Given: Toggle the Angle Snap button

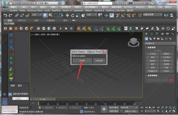Looking at the screenshot, I should 123,15.
